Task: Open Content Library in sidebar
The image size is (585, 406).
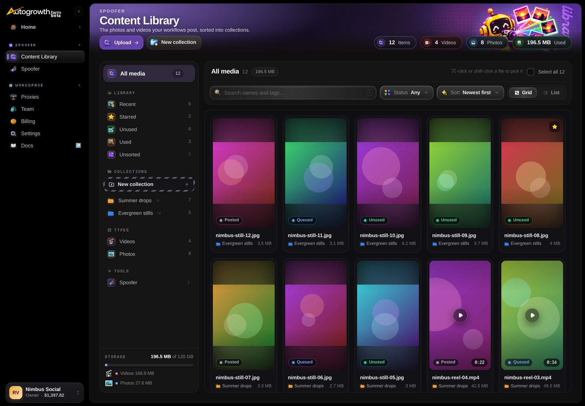Action: pyautogui.click(x=45, y=57)
